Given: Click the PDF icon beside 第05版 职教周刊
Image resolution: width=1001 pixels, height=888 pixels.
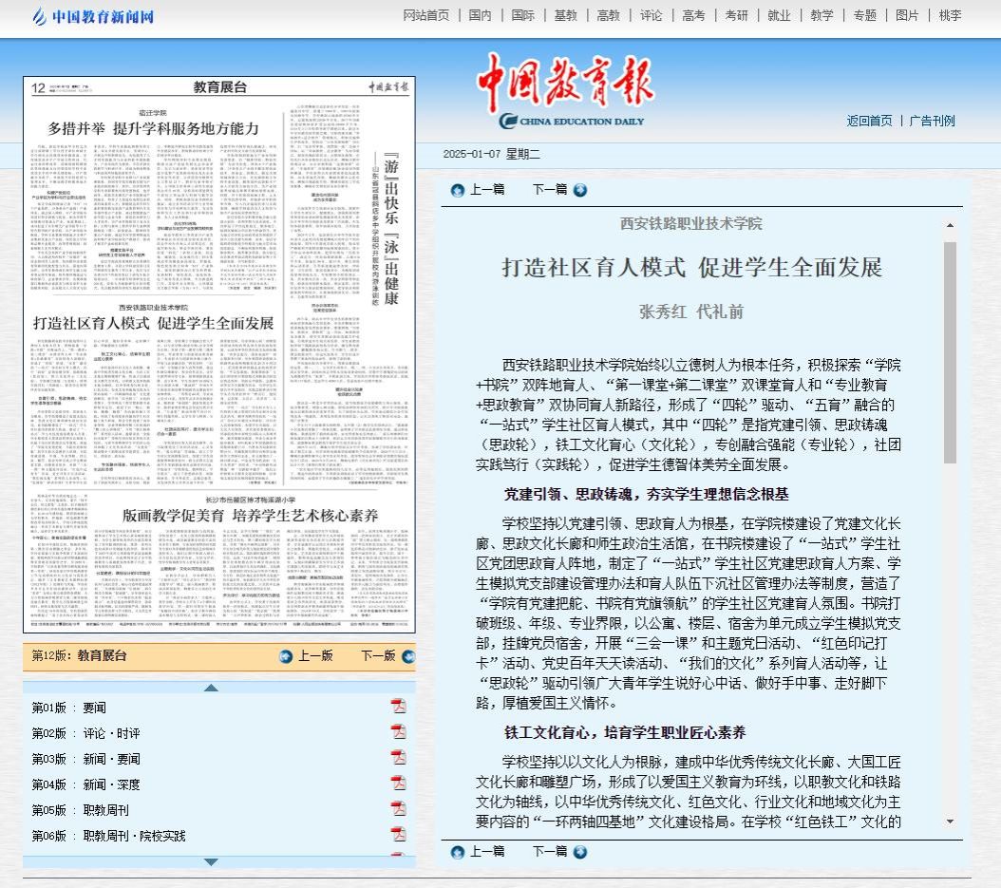Looking at the screenshot, I should point(399,809).
